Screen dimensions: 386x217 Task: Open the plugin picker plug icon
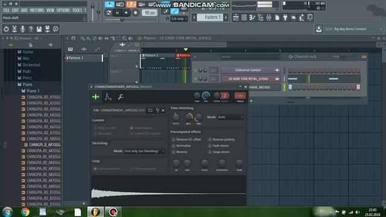tap(285, 17)
